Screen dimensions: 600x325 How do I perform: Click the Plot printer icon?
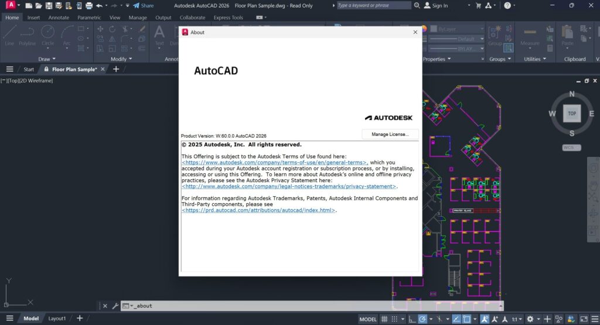(x=89, y=6)
